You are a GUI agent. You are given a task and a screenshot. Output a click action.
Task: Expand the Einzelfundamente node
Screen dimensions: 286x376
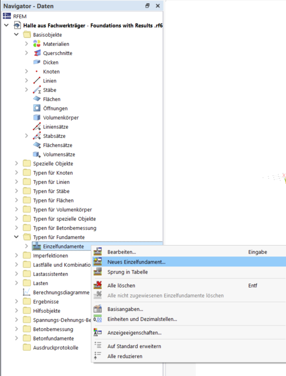[26, 246]
